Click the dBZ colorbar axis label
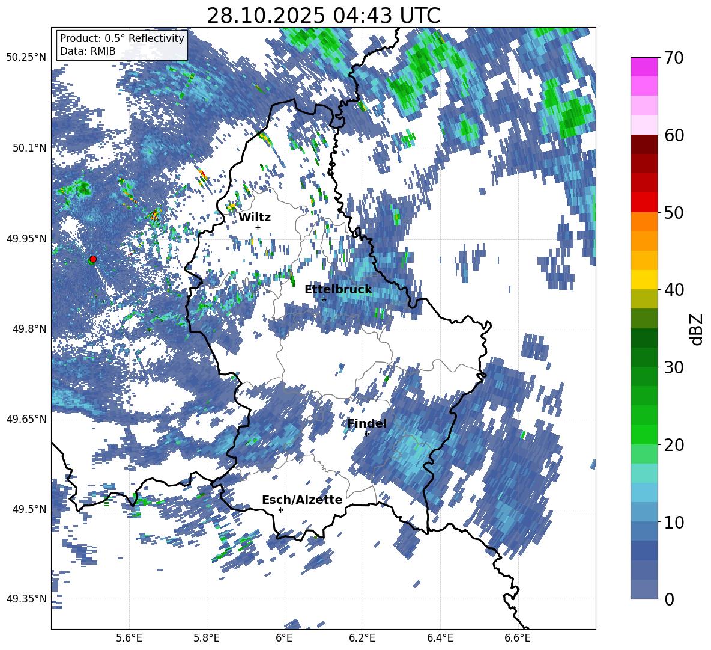This screenshot has height=650, width=711. [x=695, y=329]
